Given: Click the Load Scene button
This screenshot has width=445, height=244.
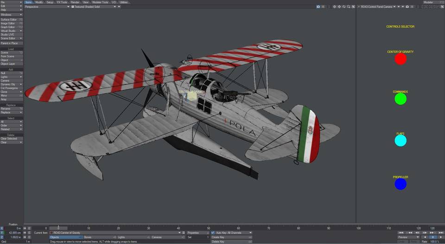Looking at the screenshot, I should pos(11,52).
